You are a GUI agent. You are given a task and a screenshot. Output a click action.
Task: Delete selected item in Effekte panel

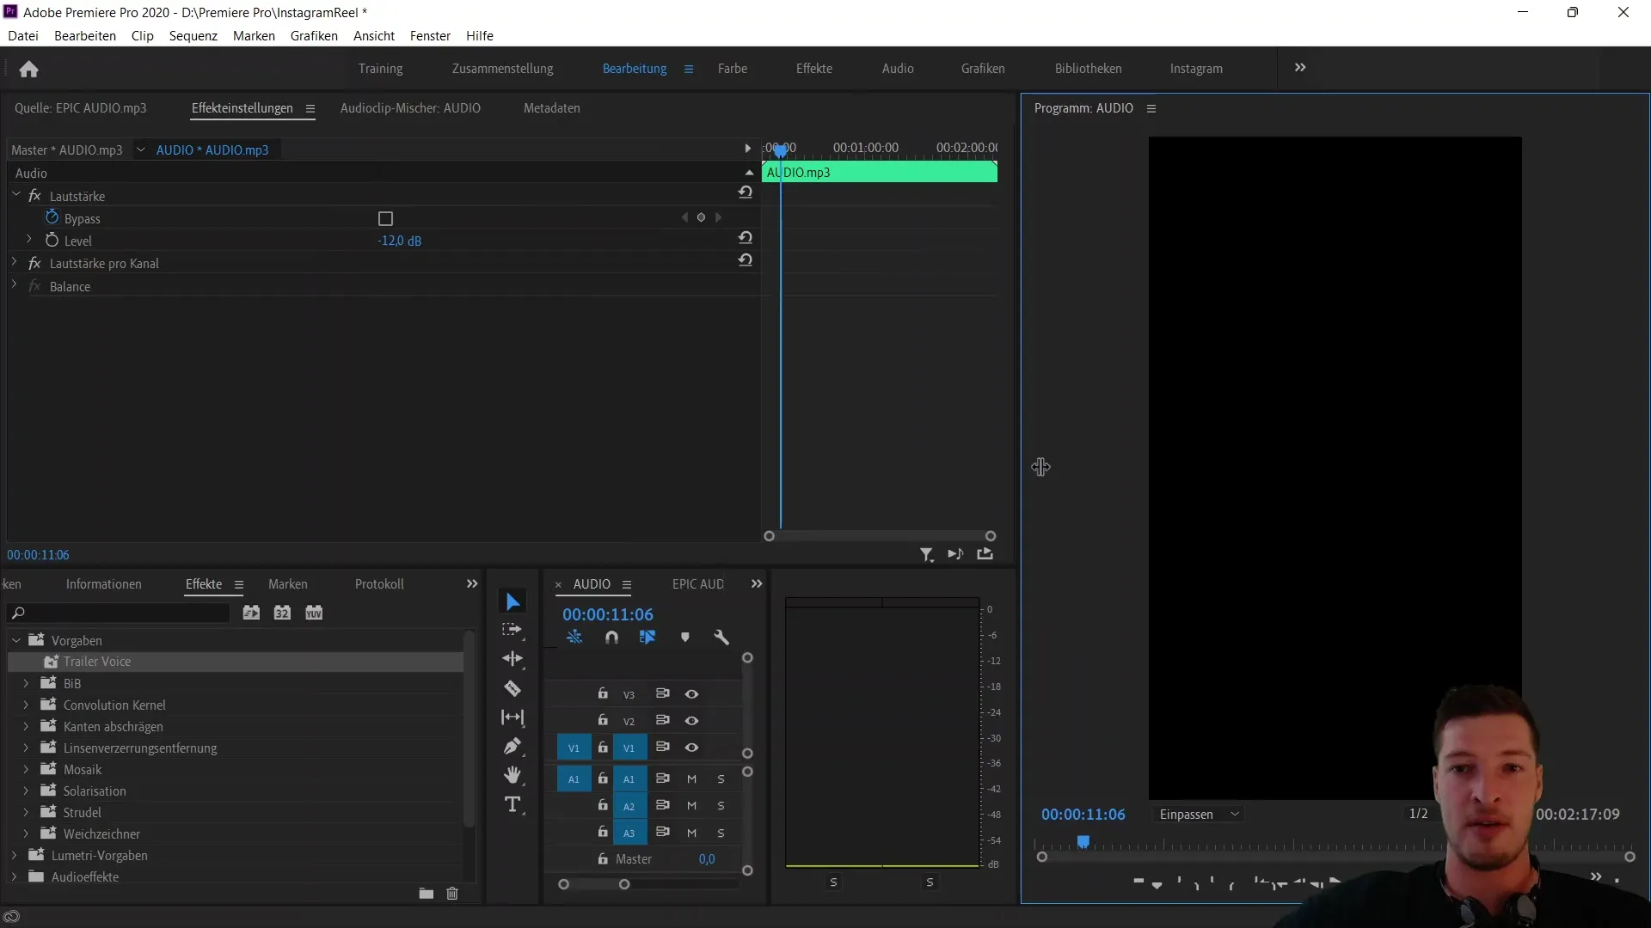[x=452, y=894]
